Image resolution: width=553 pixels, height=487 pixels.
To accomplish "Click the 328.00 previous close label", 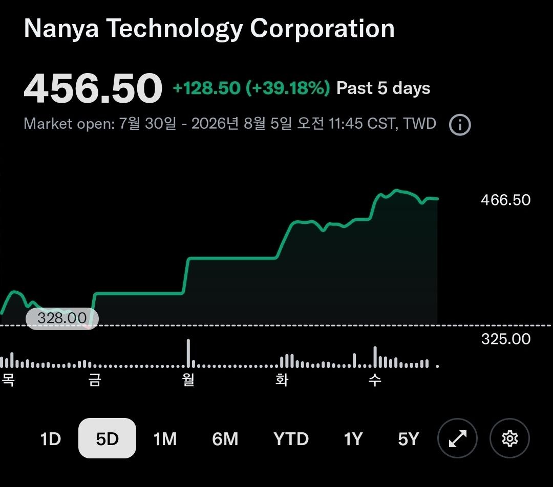I will (x=62, y=318).
